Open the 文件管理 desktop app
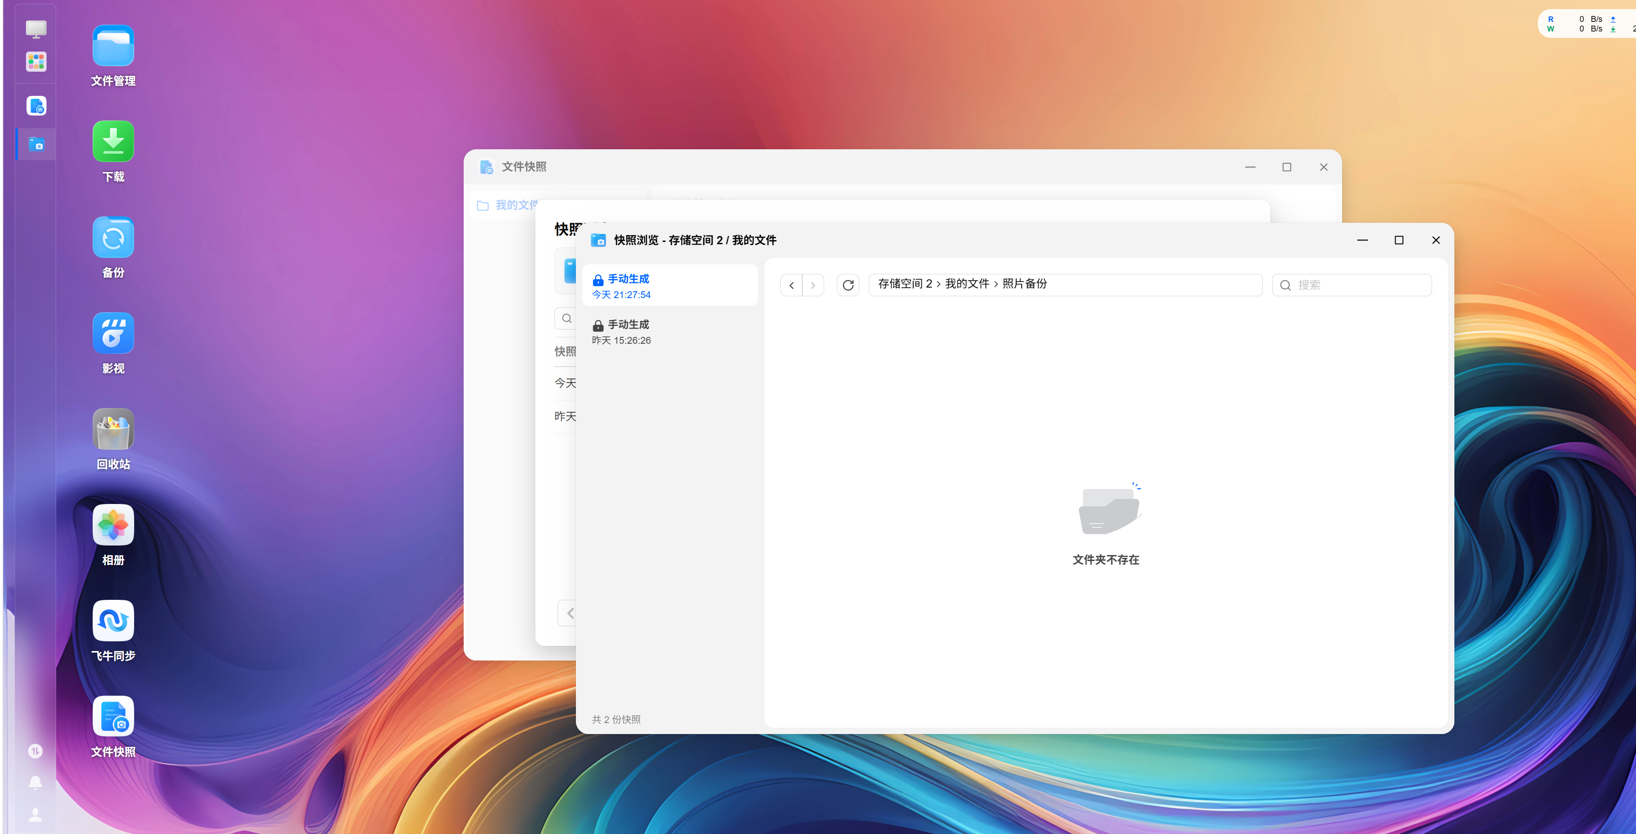The width and height of the screenshot is (1636, 834). pyautogui.click(x=113, y=46)
